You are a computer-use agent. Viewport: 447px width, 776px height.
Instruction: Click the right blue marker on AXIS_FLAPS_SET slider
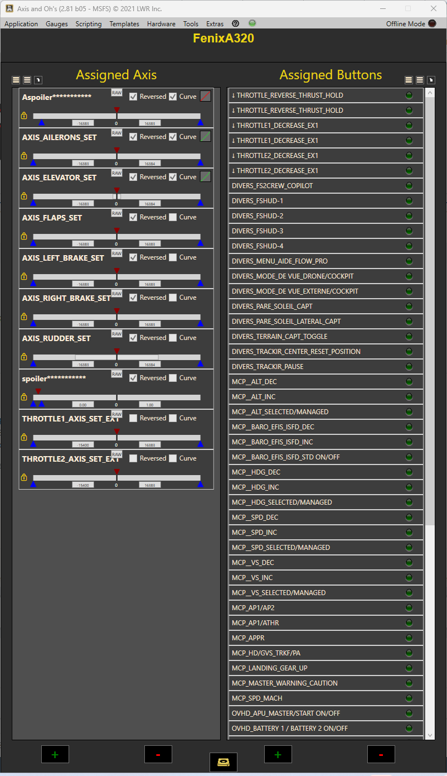[200, 243]
